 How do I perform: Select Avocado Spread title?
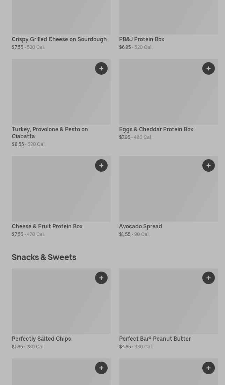(140, 227)
